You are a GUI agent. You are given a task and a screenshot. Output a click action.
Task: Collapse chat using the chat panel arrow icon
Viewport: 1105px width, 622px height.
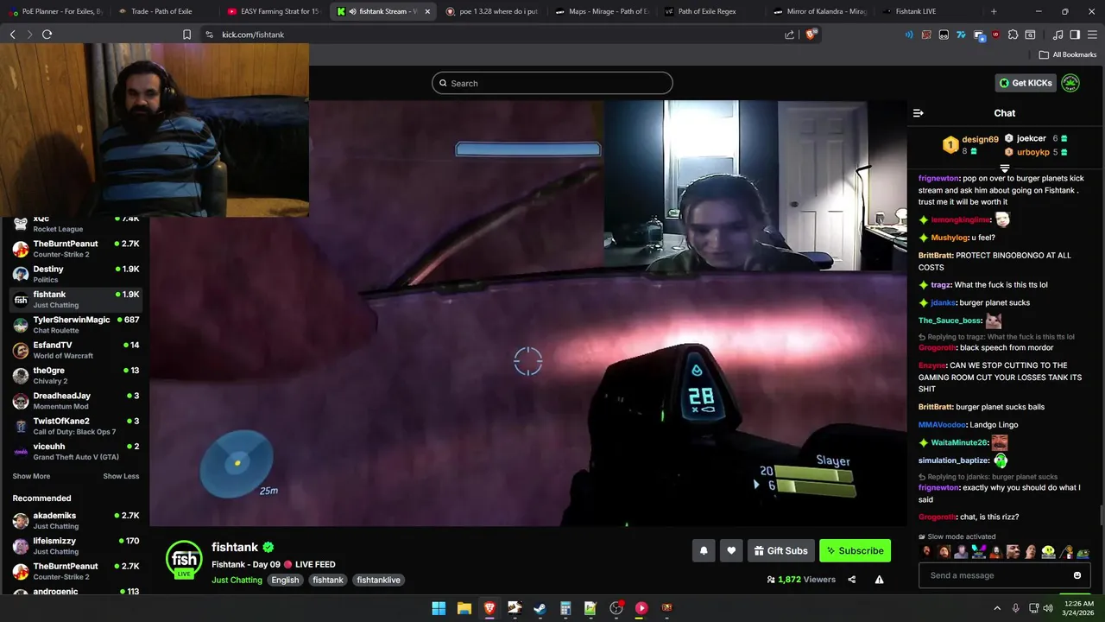pos(918,113)
